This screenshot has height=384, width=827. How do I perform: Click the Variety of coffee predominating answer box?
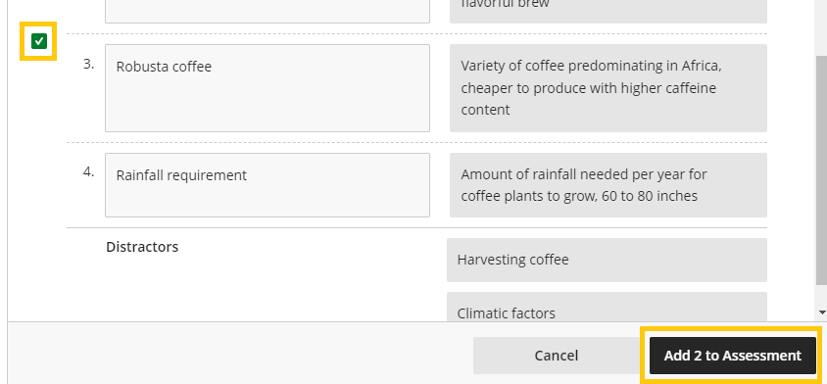point(608,88)
